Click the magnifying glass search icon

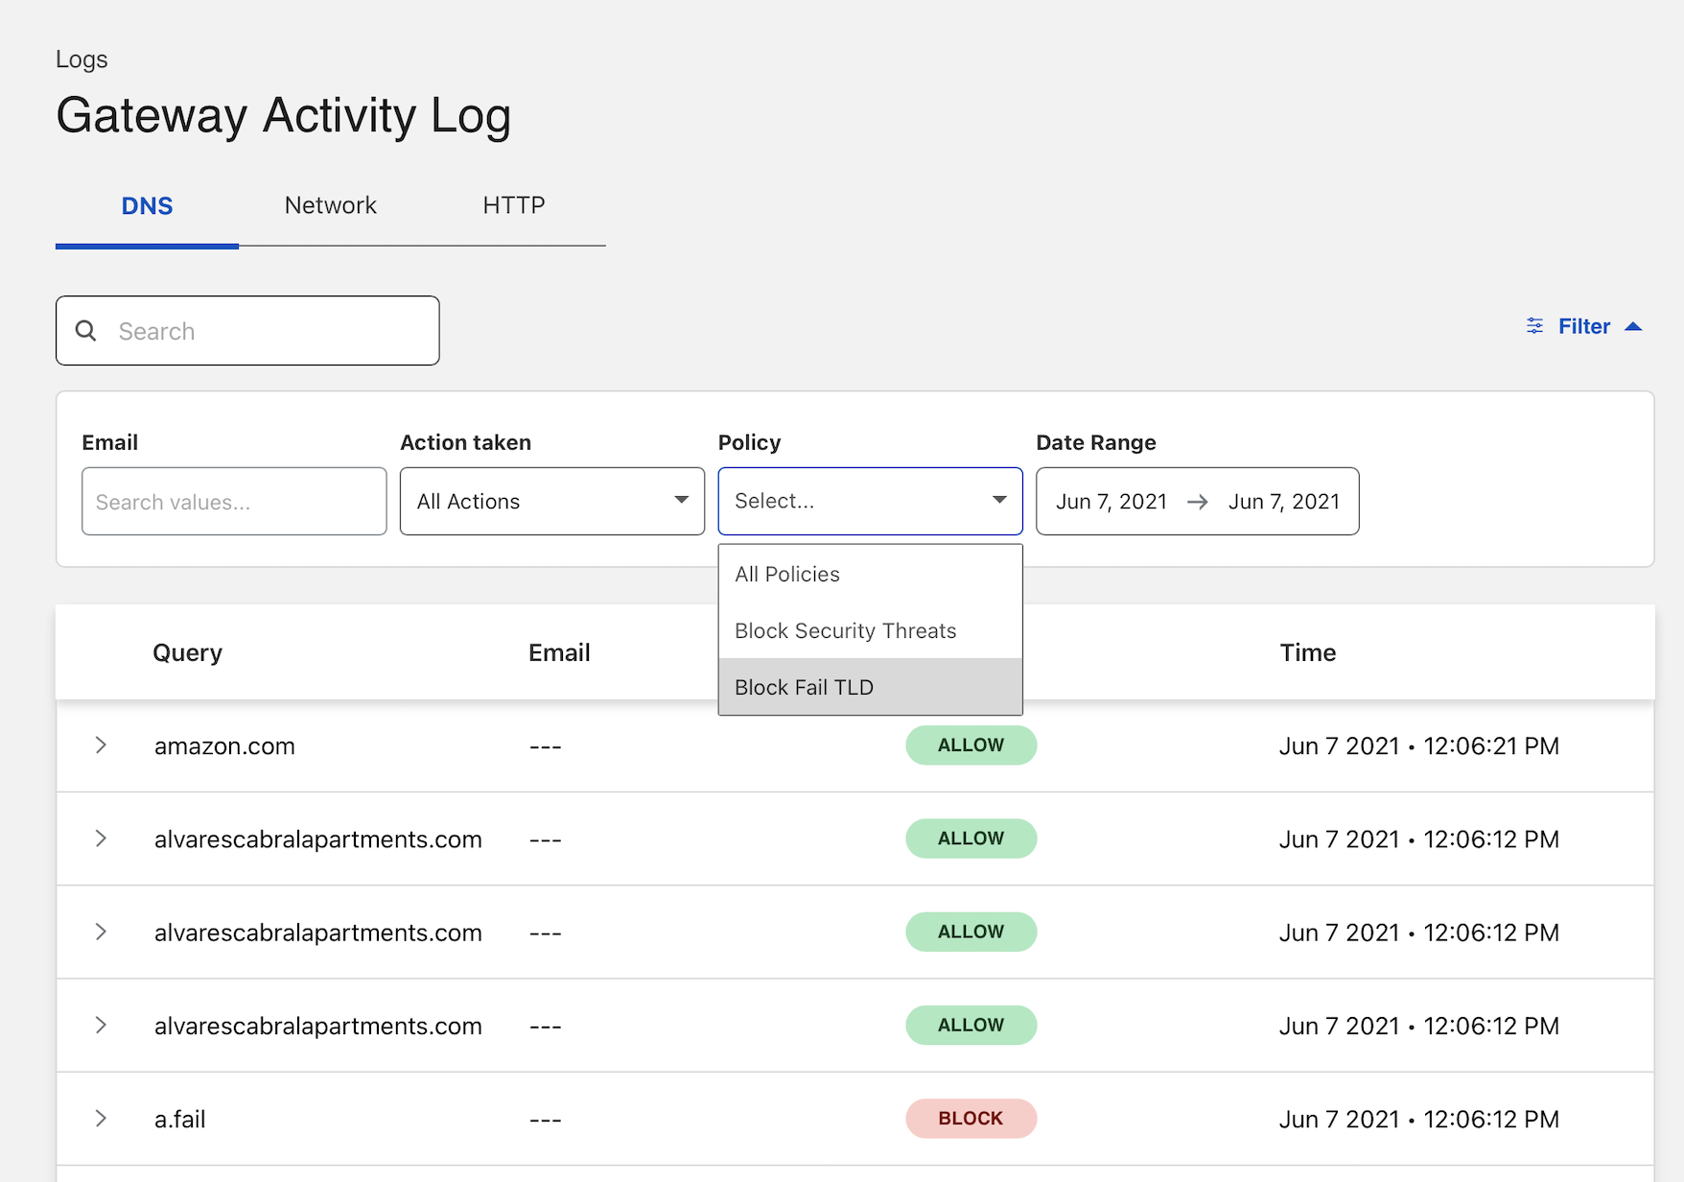click(86, 331)
